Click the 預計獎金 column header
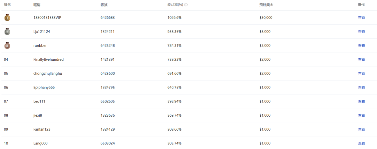 tap(266, 5)
